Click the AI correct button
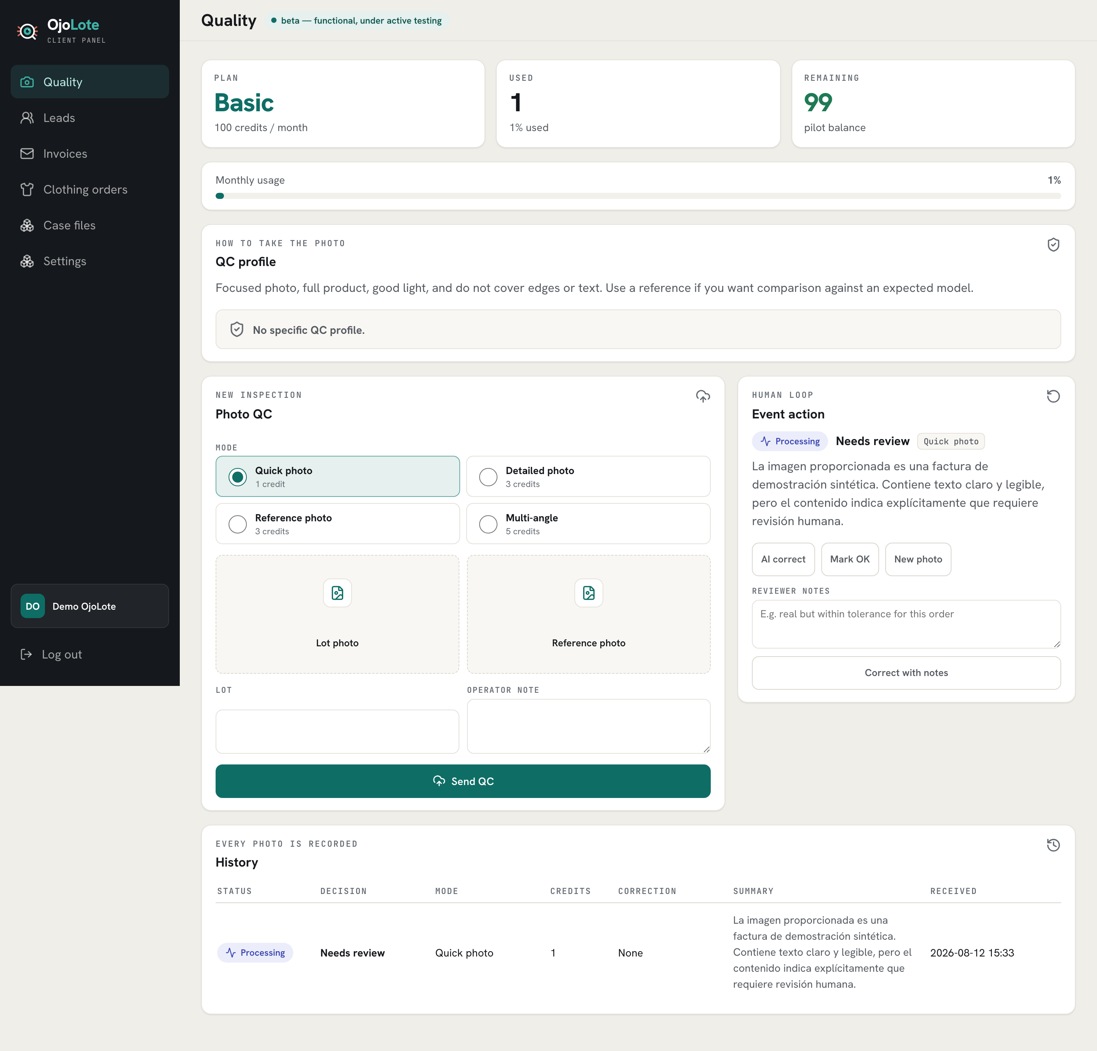 click(x=783, y=559)
